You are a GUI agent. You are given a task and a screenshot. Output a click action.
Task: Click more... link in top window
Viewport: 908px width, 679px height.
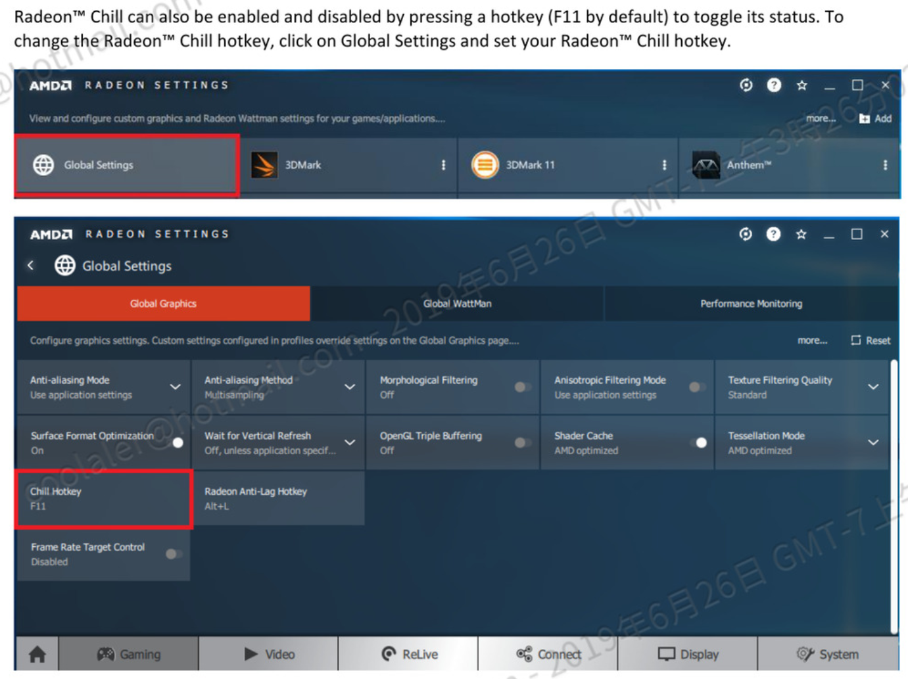[821, 118]
